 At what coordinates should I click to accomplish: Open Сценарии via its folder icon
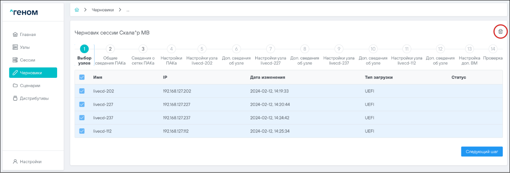[x=15, y=86]
